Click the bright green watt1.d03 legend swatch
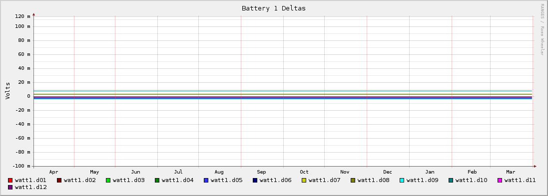The image size is (548, 196). [108, 181]
